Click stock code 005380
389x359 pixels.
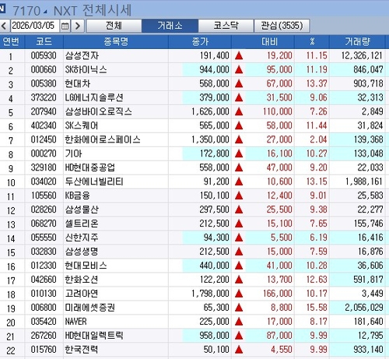point(44,83)
